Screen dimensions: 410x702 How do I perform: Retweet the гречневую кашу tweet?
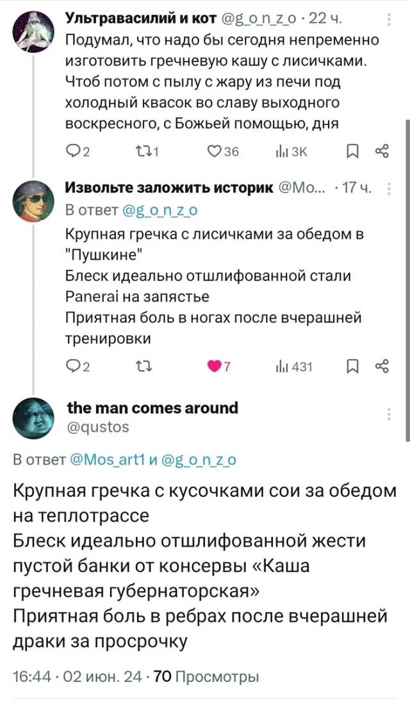[149, 152]
